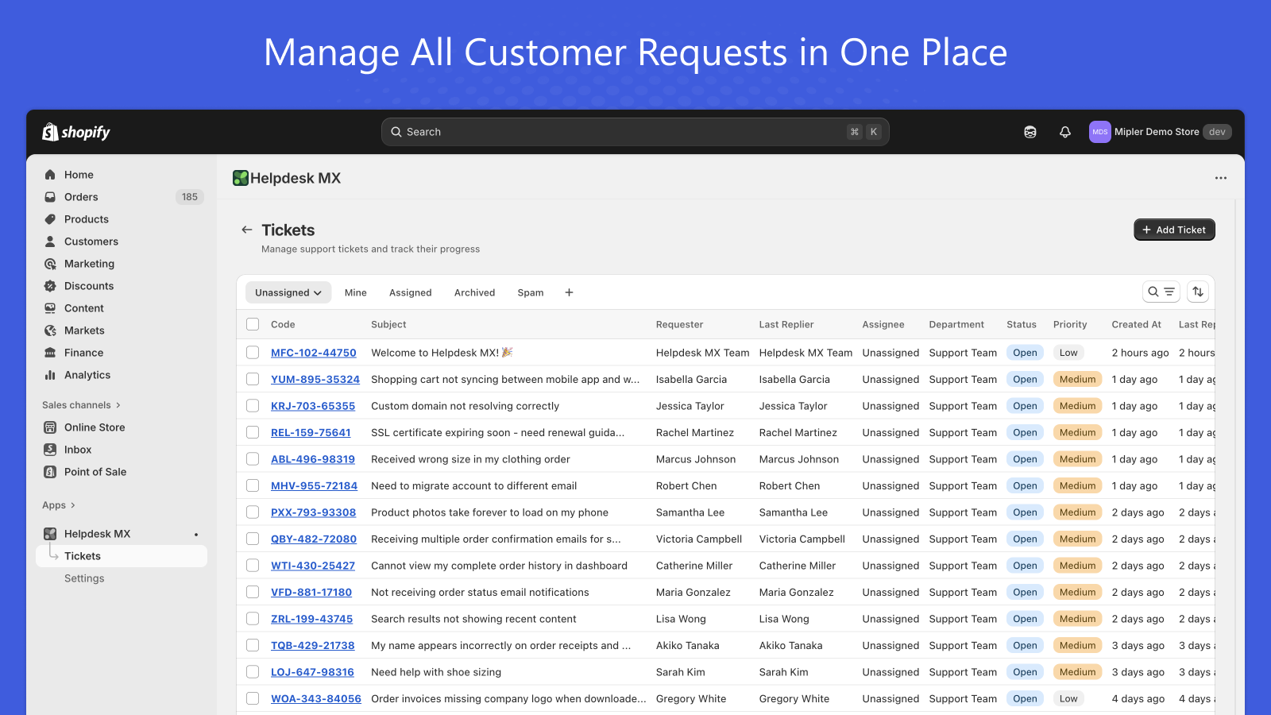Open the three-dot menu for Helpdesk MX
The height and width of the screenshot is (715, 1271).
(x=1220, y=178)
